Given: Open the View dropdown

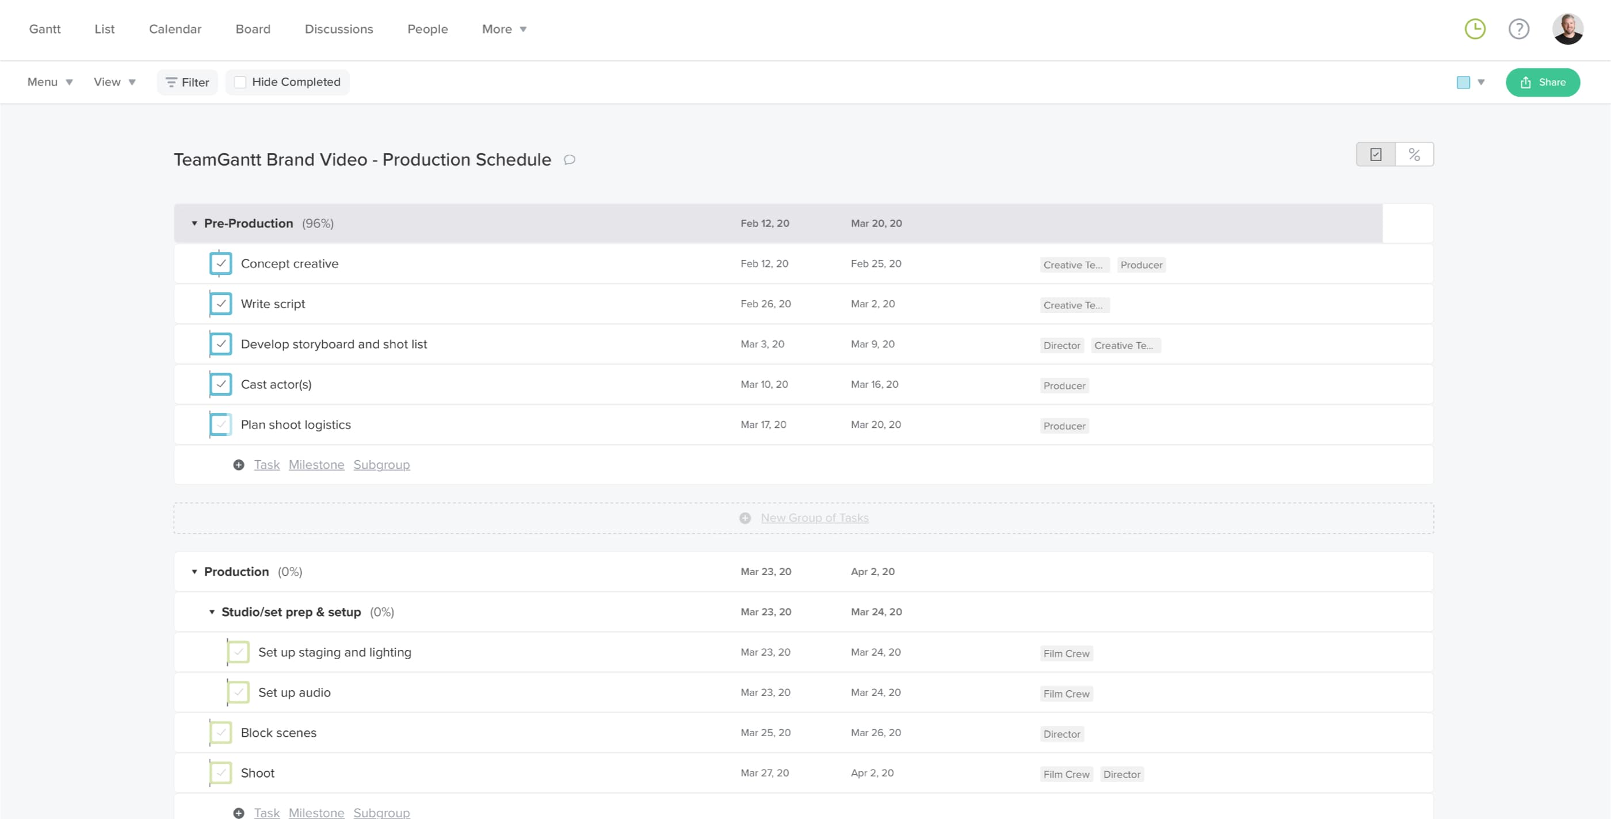Looking at the screenshot, I should [114, 82].
